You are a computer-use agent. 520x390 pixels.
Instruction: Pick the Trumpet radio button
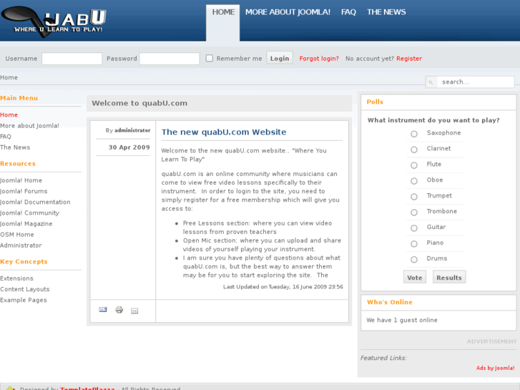414,197
